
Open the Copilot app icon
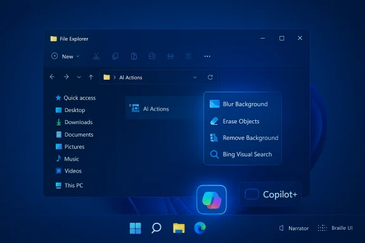tap(212, 199)
